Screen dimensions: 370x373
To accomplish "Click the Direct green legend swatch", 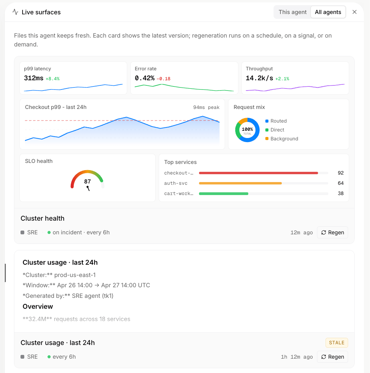I will click(267, 130).
